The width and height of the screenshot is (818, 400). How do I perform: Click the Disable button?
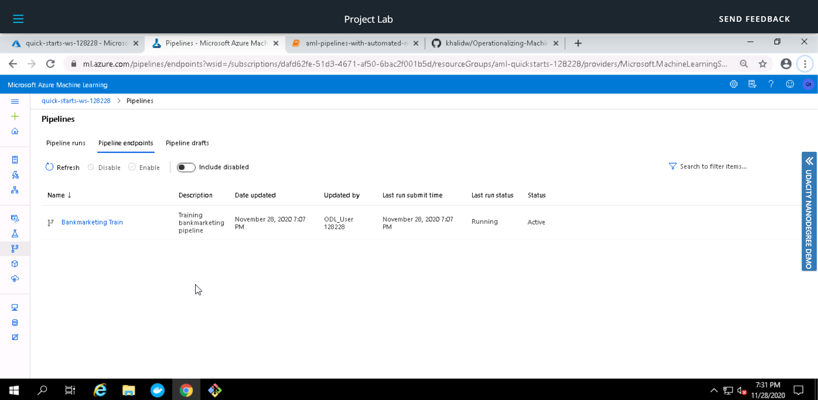[x=104, y=167]
